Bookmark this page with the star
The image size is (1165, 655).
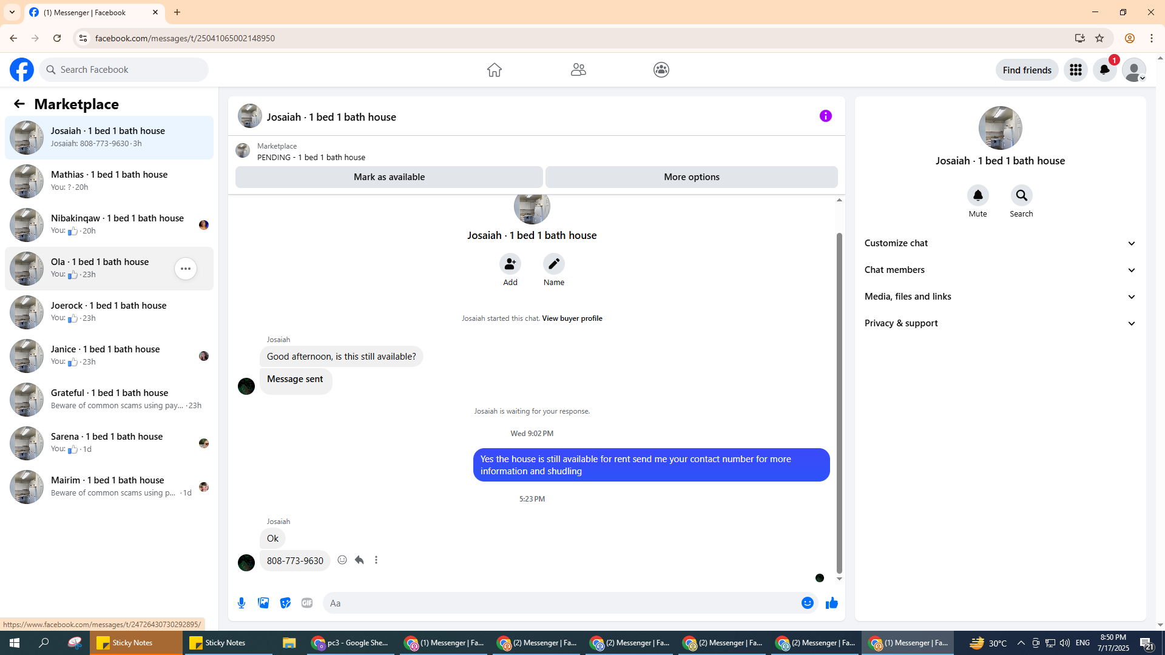point(1099,38)
